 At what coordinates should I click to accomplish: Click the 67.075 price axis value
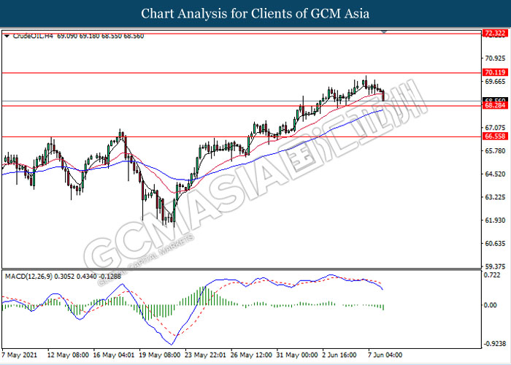pyautogui.click(x=495, y=128)
